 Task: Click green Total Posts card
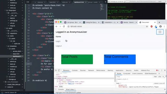tap(77, 59)
